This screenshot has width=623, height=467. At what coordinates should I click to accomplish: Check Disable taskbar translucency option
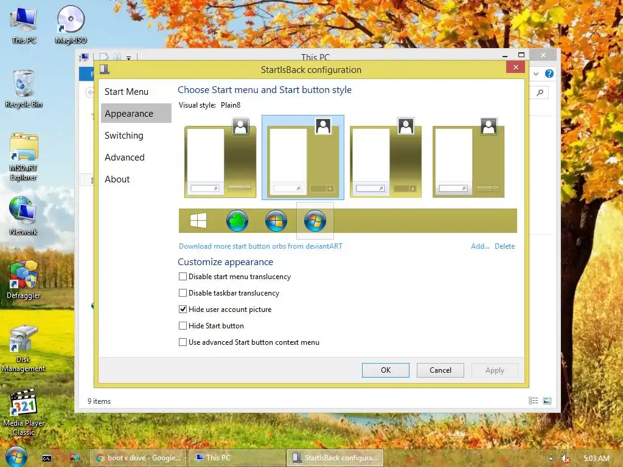click(183, 292)
